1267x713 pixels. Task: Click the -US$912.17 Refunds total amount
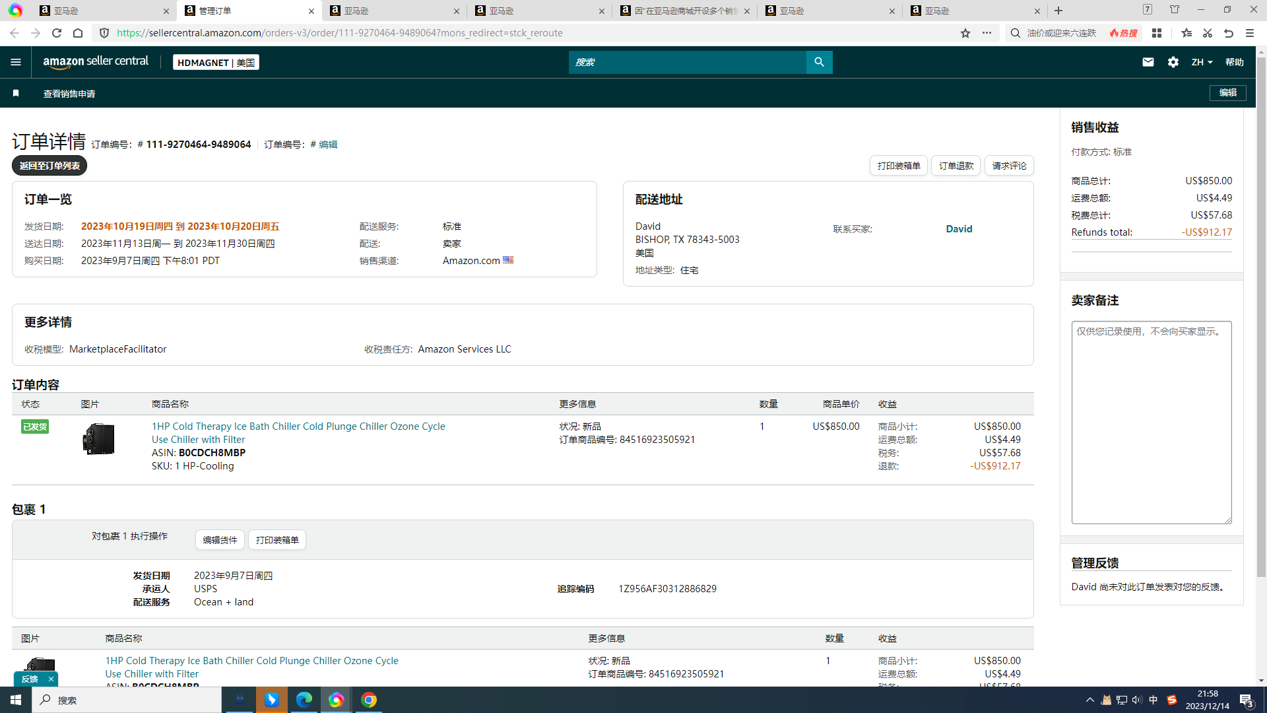tap(1206, 232)
